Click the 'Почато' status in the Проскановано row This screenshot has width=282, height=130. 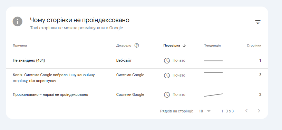pyautogui.click(x=179, y=94)
